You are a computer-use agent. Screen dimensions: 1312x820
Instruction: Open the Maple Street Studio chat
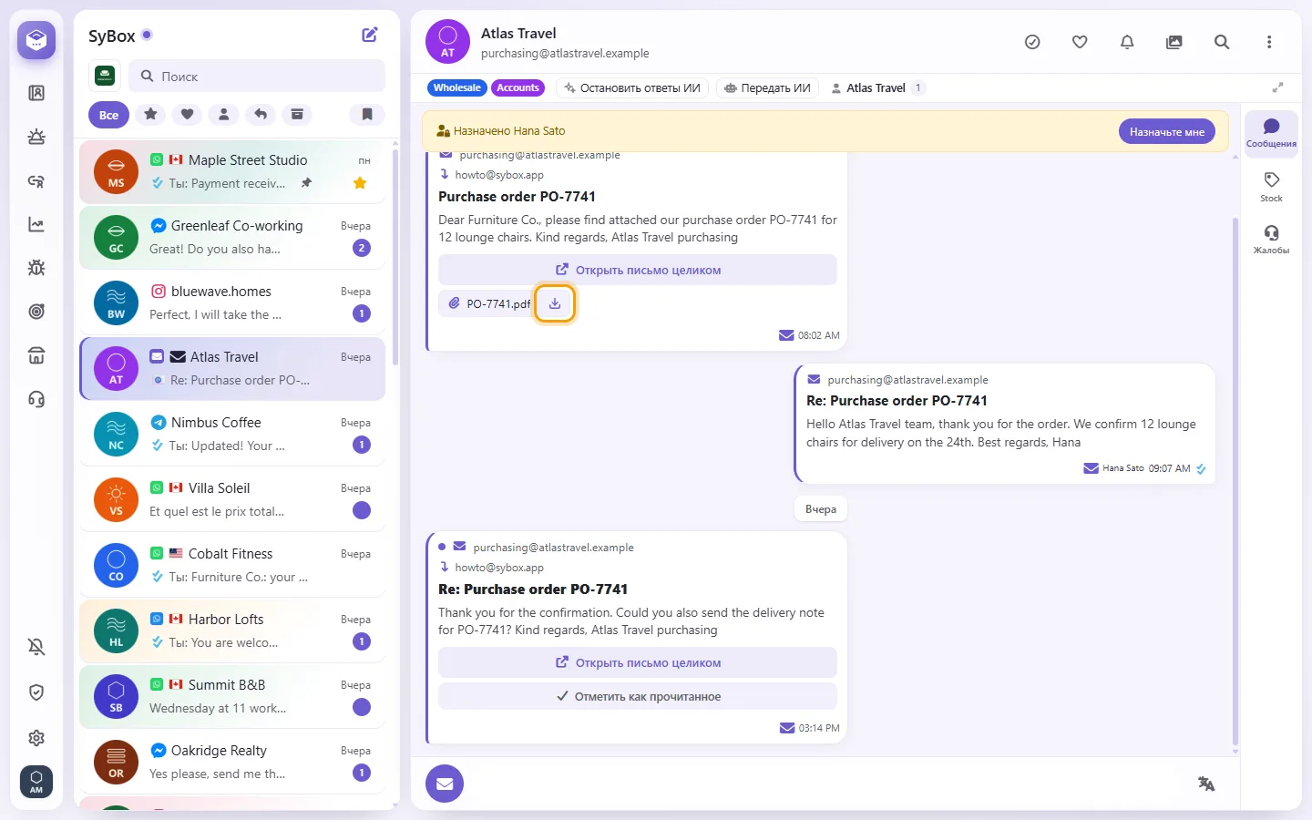[232, 171]
